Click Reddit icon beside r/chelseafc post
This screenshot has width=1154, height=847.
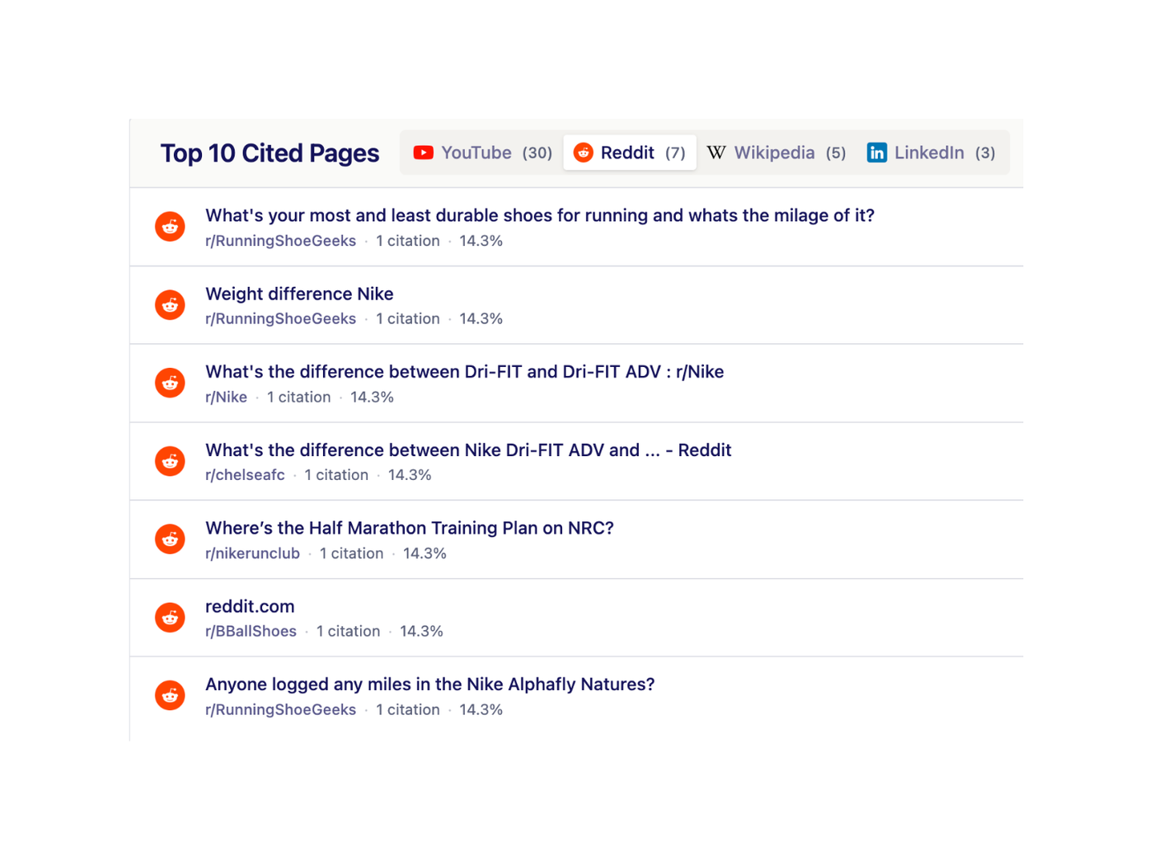click(x=170, y=461)
